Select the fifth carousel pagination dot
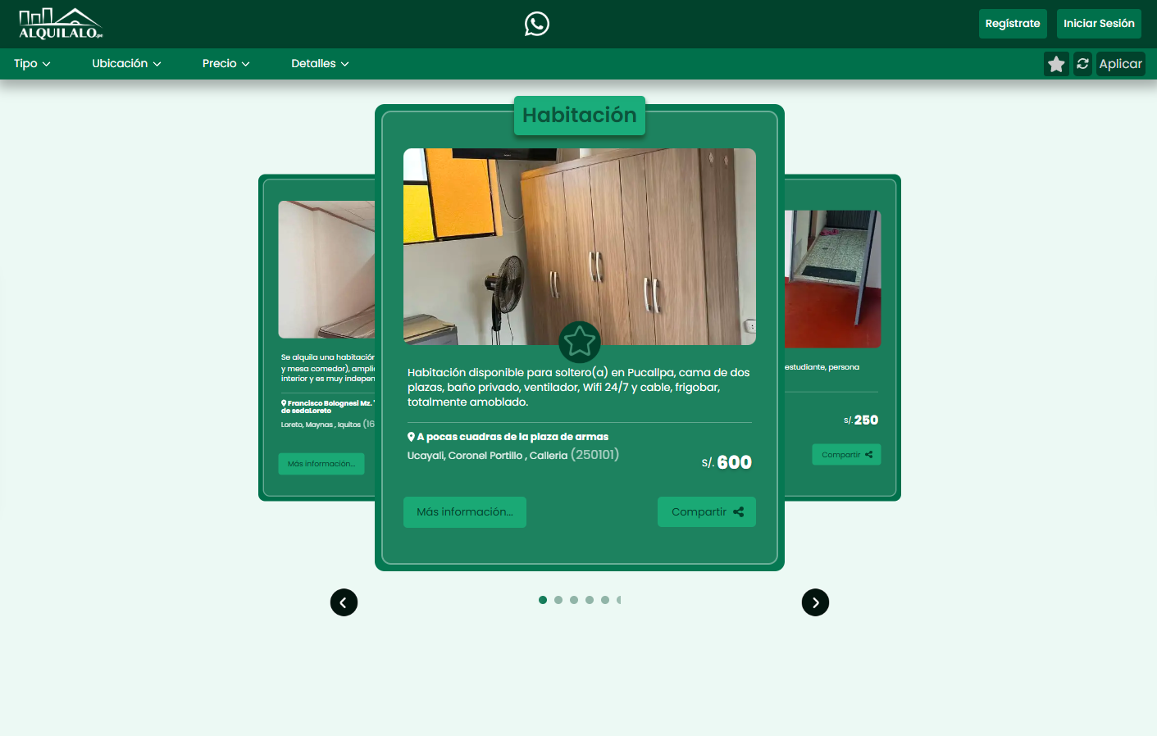Screen dimensions: 1157x736 click(605, 599)
